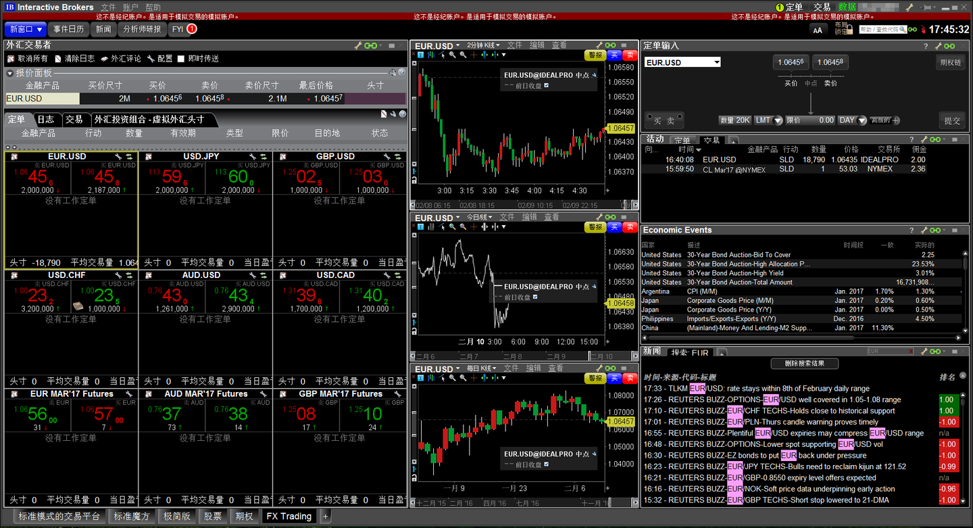
Task: Click the 数量 20K quantity field
Action: click(x=734, y=120)
